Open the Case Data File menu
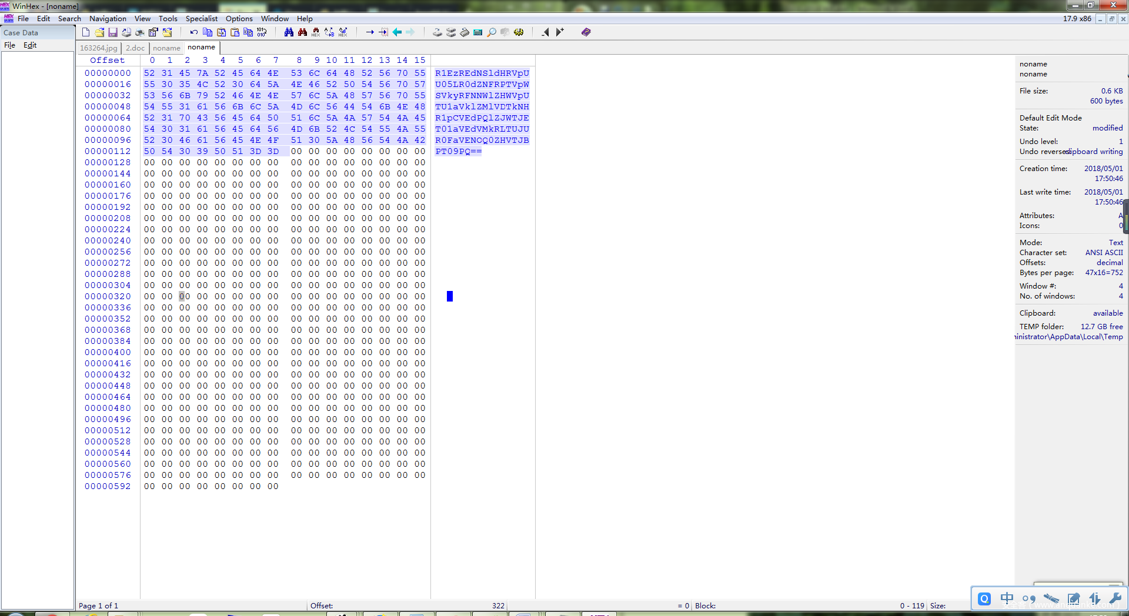This screenshot has height=616, width=1129. pos(10,45)
